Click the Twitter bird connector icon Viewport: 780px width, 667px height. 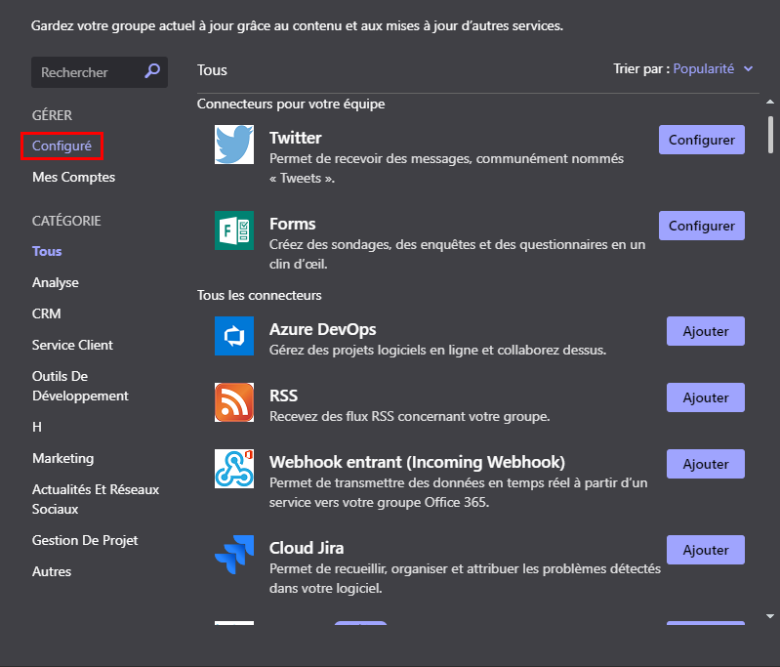point(233,145)
